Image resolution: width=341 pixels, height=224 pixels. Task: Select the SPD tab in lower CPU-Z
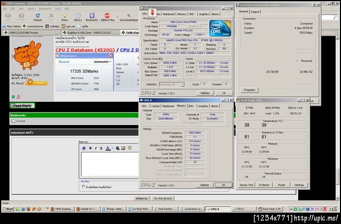click(191, 106)
